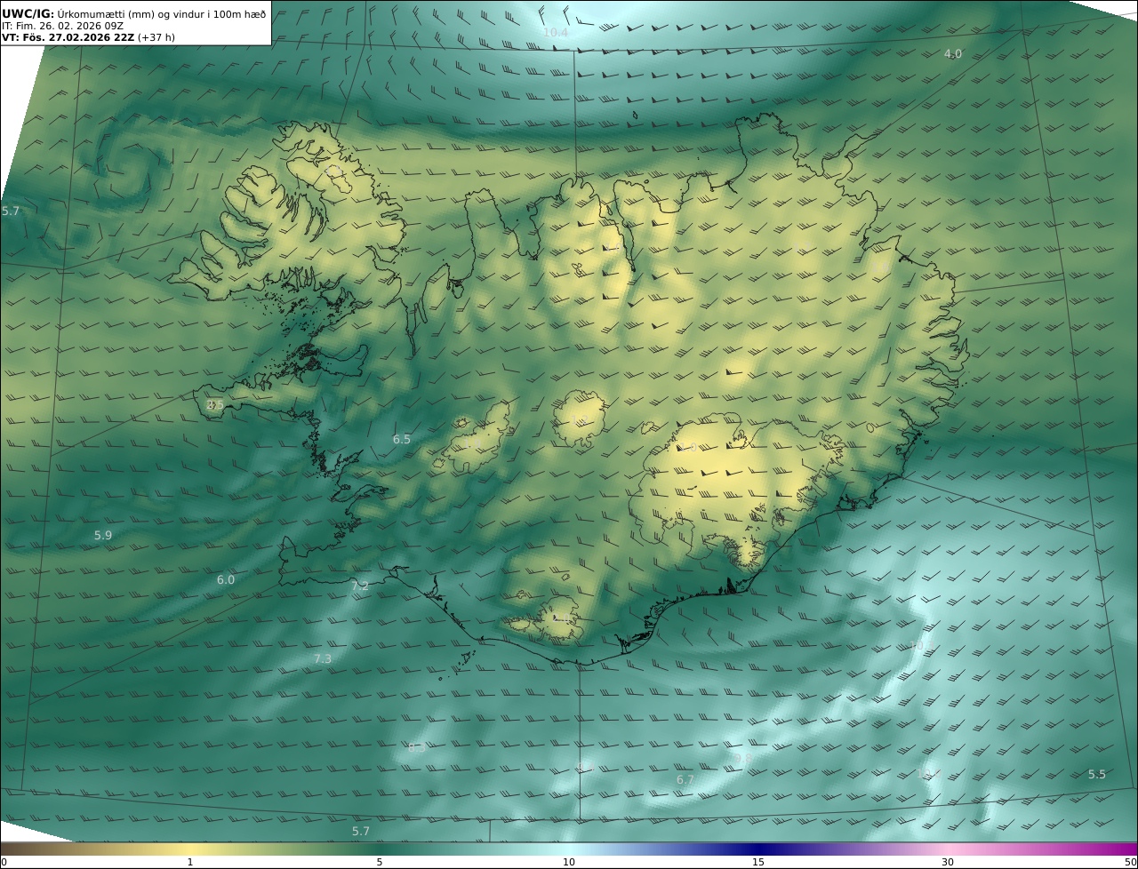Click the map value label '6.7'
Viewport: 1138px width, 869px height.
685,779
